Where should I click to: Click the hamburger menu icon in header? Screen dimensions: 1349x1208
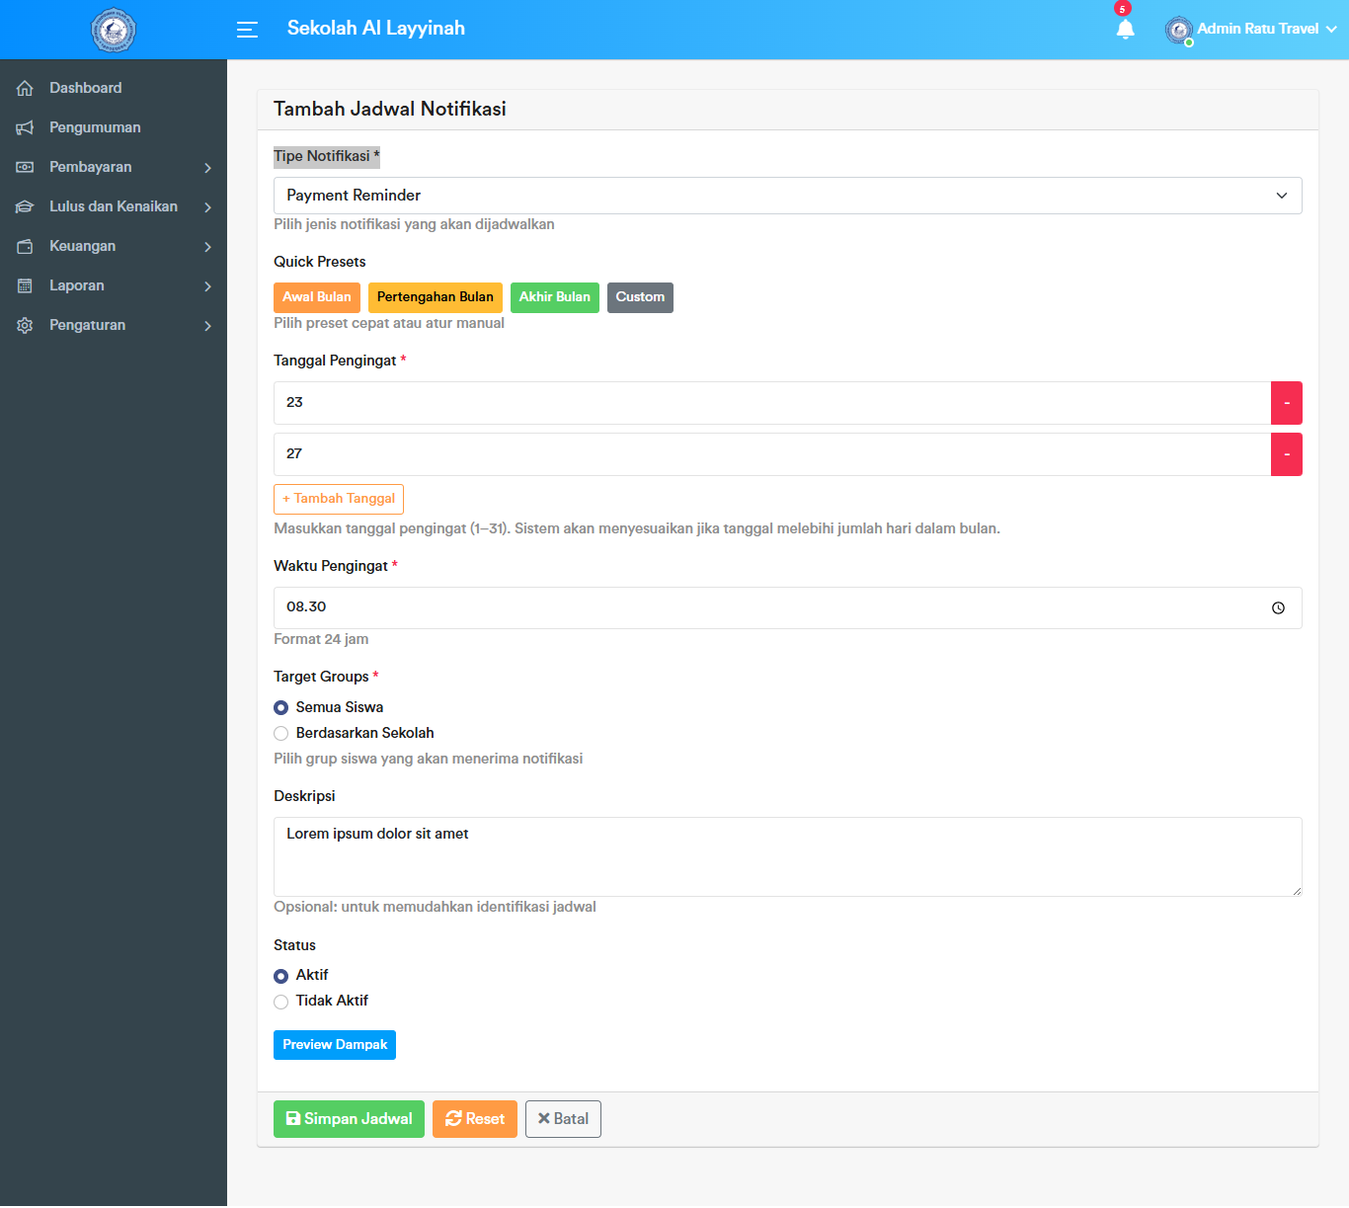(246, 30)
